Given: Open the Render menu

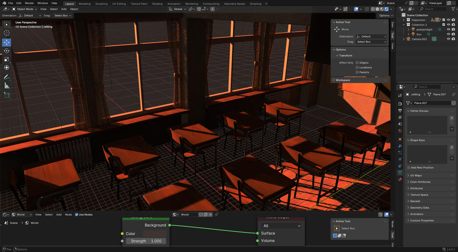Looking at the screenshot, I should pos(29,3).
